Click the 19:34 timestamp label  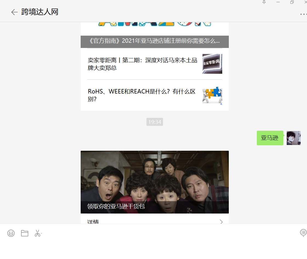(x=155, y=122)
